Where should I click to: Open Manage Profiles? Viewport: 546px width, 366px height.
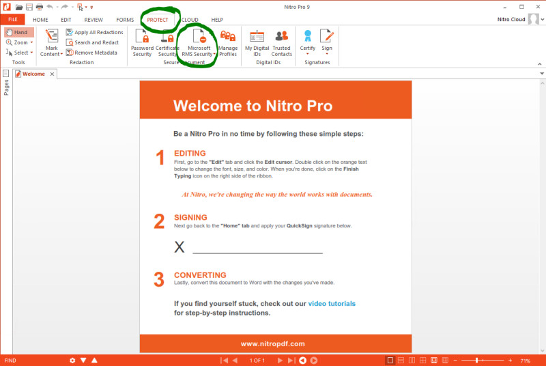(228, 42)
